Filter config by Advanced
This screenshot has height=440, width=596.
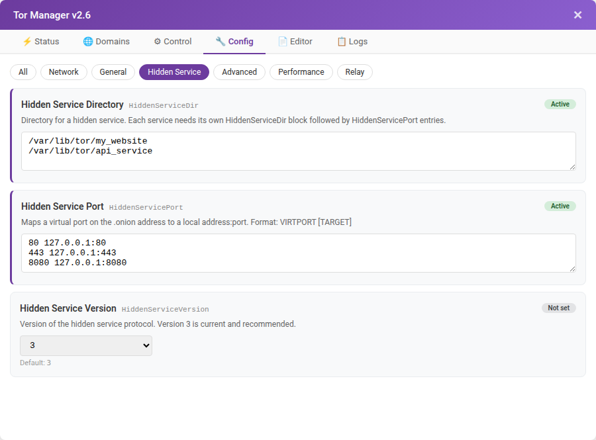tap(240, 72)
